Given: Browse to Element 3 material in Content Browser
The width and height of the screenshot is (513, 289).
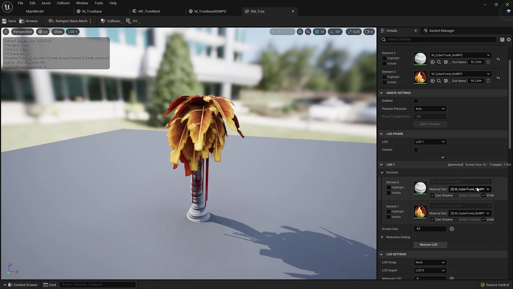Looking at the screenshot, I should click(439, 81).
